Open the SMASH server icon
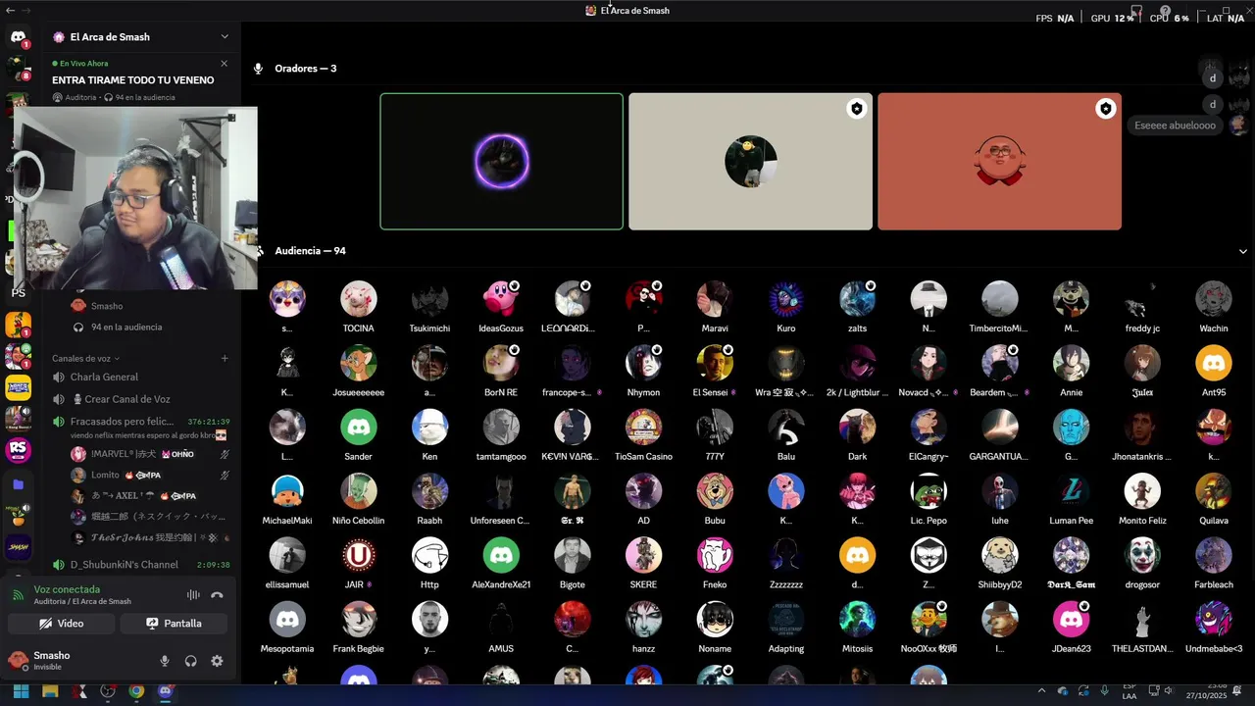Viewport: 1255px width, 706px height. [x=18, y=546]
